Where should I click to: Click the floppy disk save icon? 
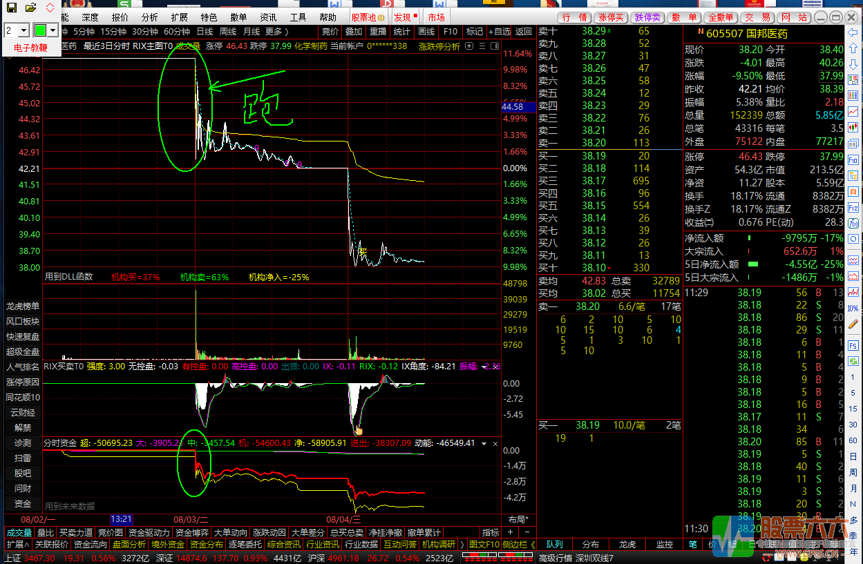pos(12,8)
